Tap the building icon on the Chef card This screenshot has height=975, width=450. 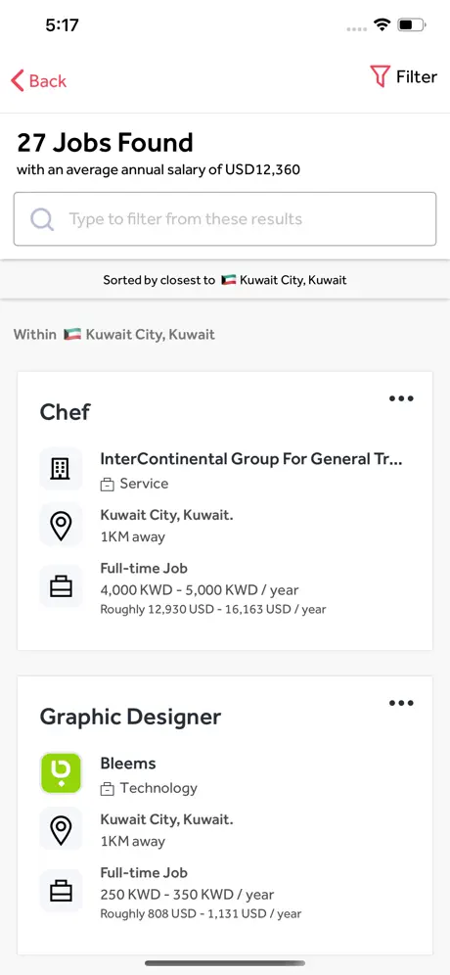[x=61, y=468]
